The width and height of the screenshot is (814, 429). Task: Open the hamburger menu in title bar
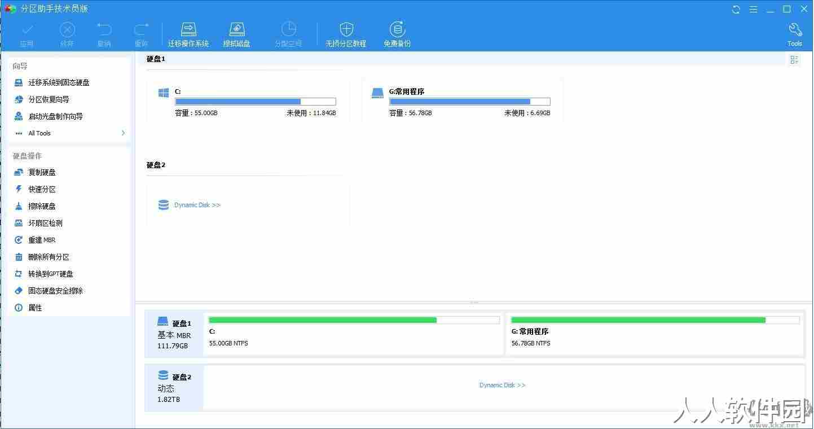tap(753, 9)
